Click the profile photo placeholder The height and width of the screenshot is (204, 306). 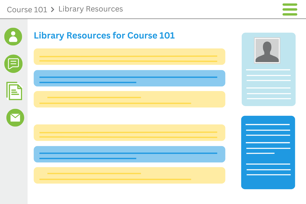coord(267,50)
